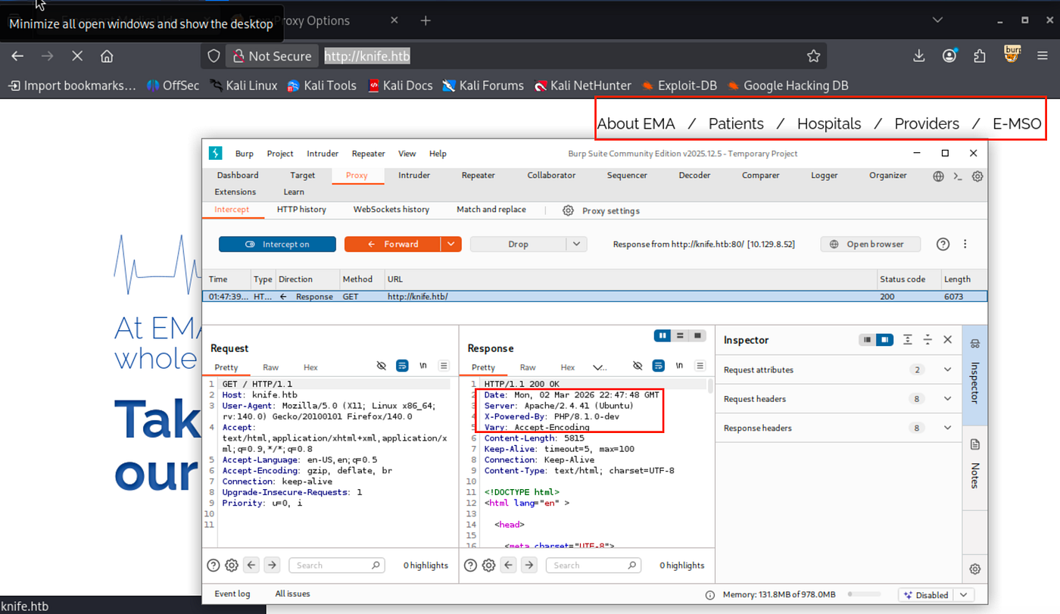
Task: Open Burp settings gear in tab bar
Action: click(x=977, y=176)
